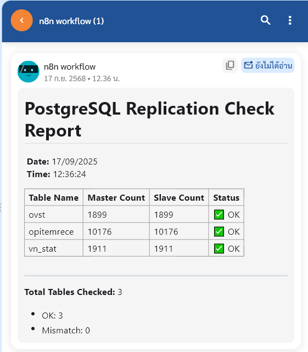Select the "OK: 3" bullet item
Screen dimensions: 308x352
click(52, 316)
